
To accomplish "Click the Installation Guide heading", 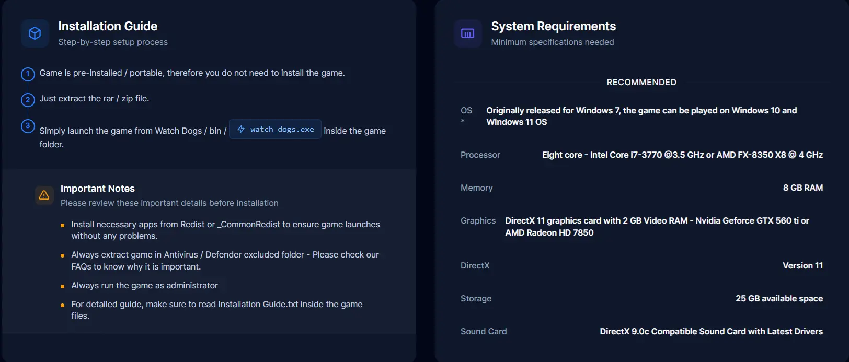I will [x=108, y=26].
